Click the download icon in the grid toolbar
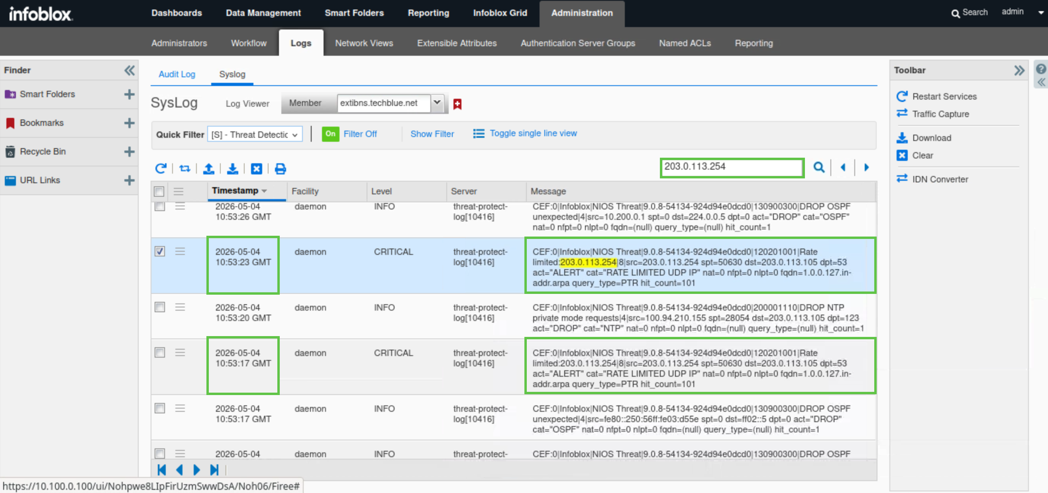1048x493 pixels. tap(233, 168)
